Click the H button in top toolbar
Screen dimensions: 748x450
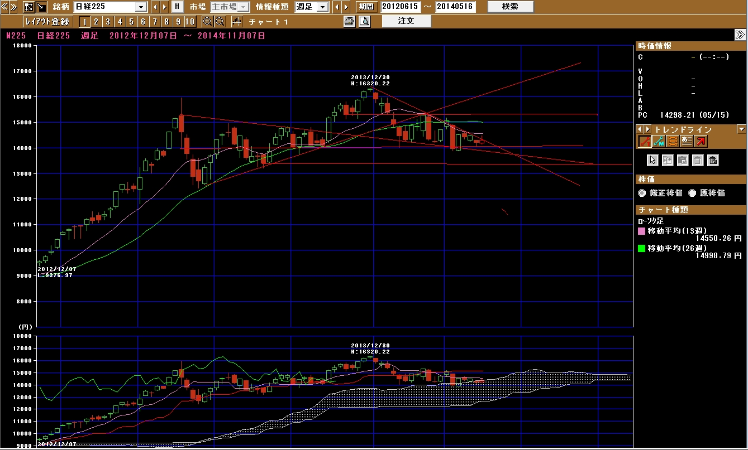point(177,7)
